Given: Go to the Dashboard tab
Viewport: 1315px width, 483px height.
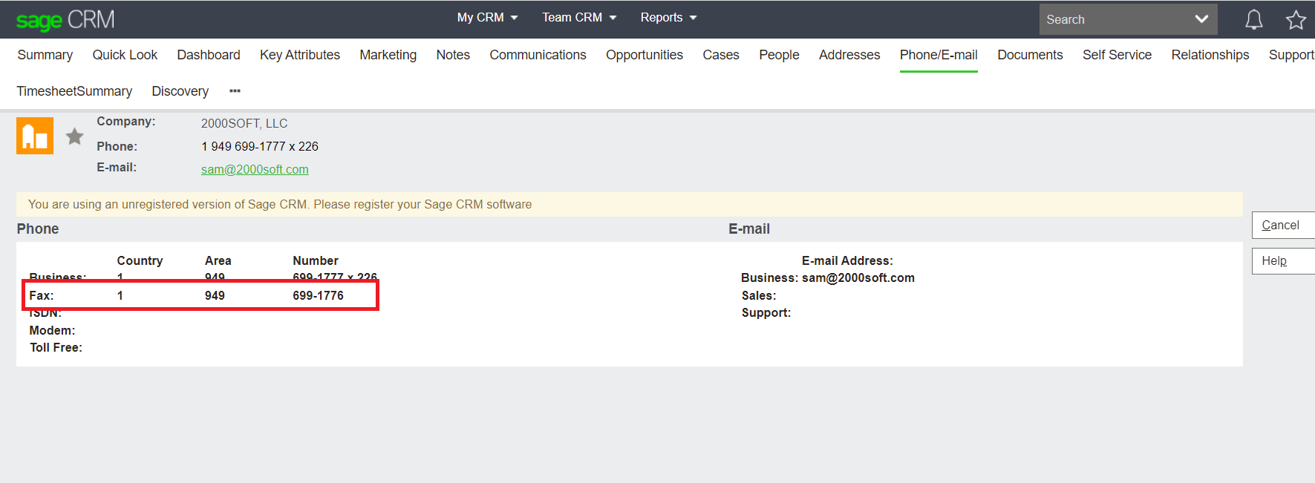Looking at the screenshot, I should pos(209,55).
